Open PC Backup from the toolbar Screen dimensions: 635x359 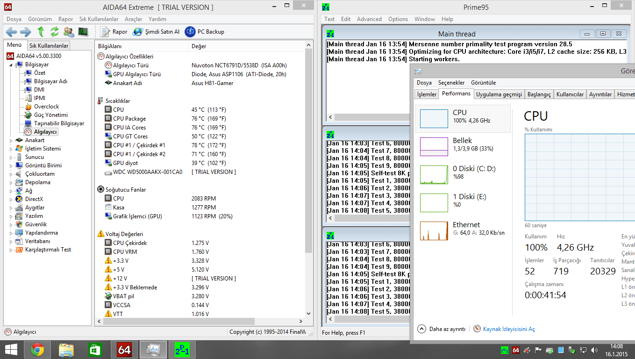pos(205,32)
